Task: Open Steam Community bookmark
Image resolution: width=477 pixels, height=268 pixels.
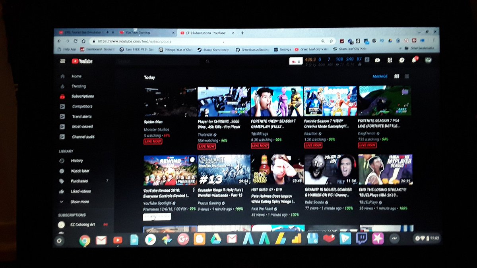Action: point(214,50)
